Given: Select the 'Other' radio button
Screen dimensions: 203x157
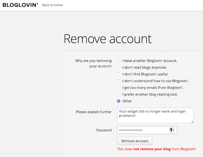Looking at the screenshot, I should (x=118, y=101).
